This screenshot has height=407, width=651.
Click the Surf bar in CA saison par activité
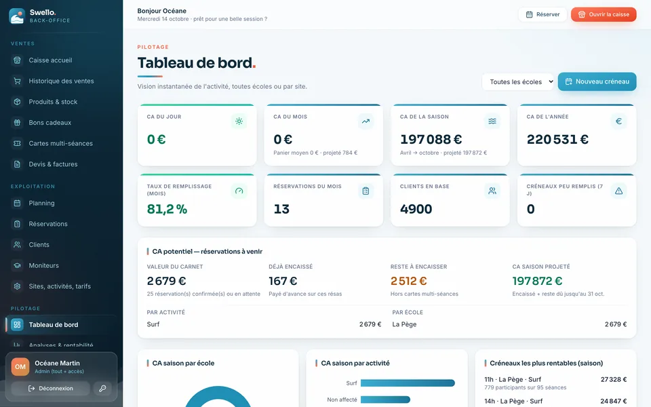[408, 383]
